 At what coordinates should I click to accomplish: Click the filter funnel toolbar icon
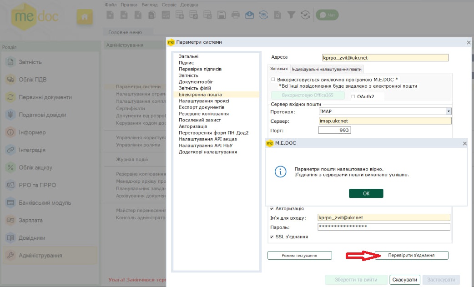[292, 15]
